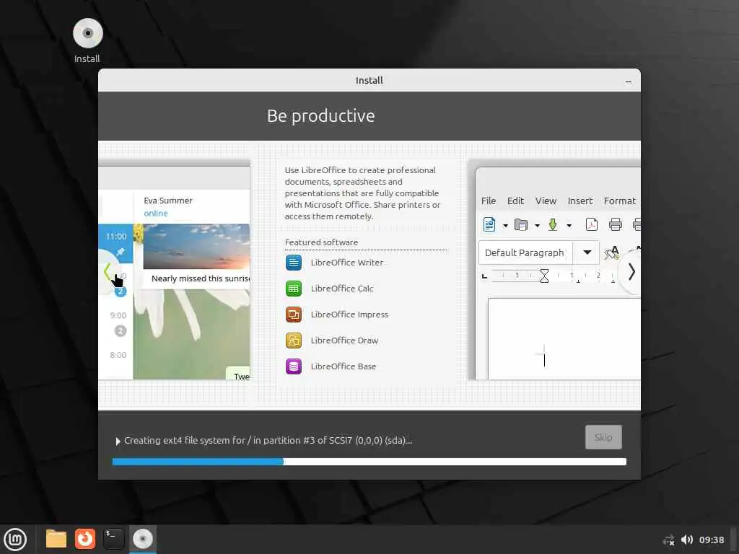
Task: Click the paragraph style brush icon
Action: tap(612, 252)
